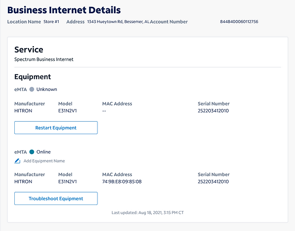295x231 pixels.
Task: Select the serial number of the Unknown eMTA
Action: (213, 111)
